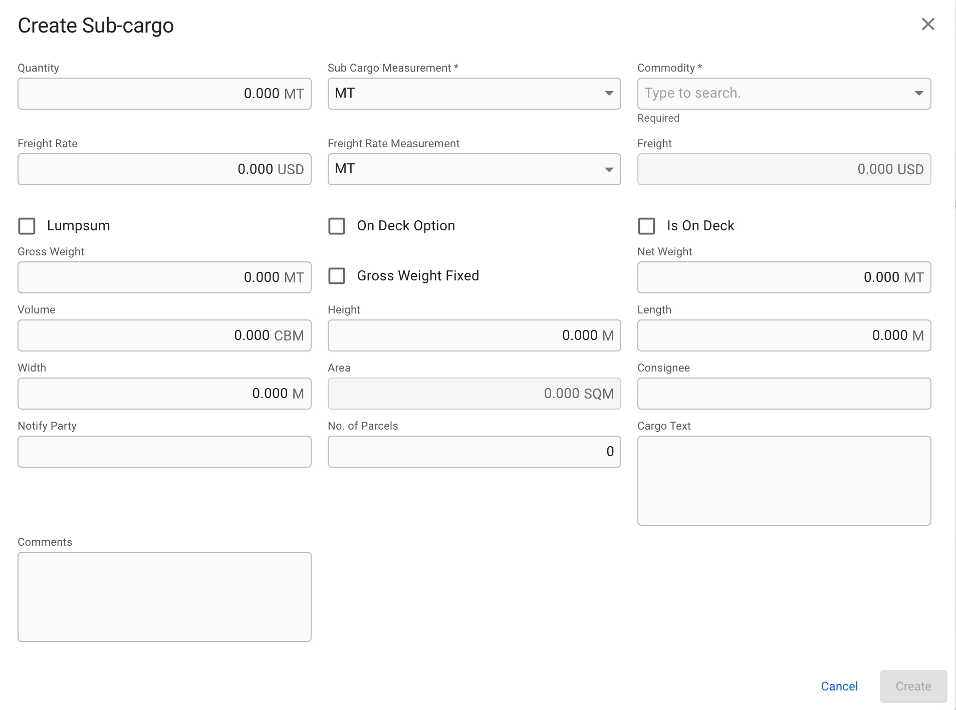This screenshot has width=956, height=710.
Task: Click the Notify Party field
Action: 164,452
